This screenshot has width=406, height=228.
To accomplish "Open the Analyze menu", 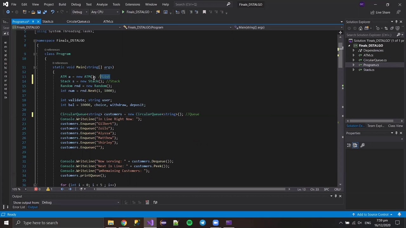I will tap(102, 4).
